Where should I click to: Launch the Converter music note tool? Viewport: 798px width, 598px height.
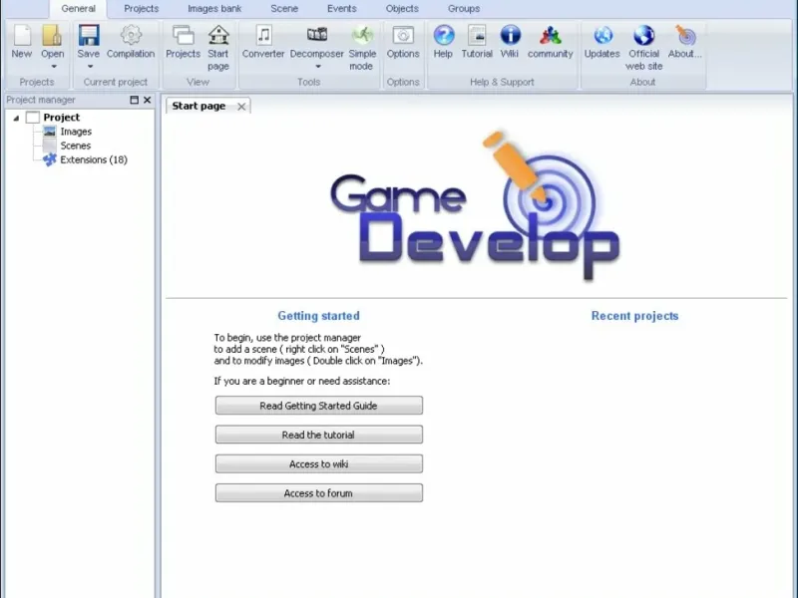(263, 36)
